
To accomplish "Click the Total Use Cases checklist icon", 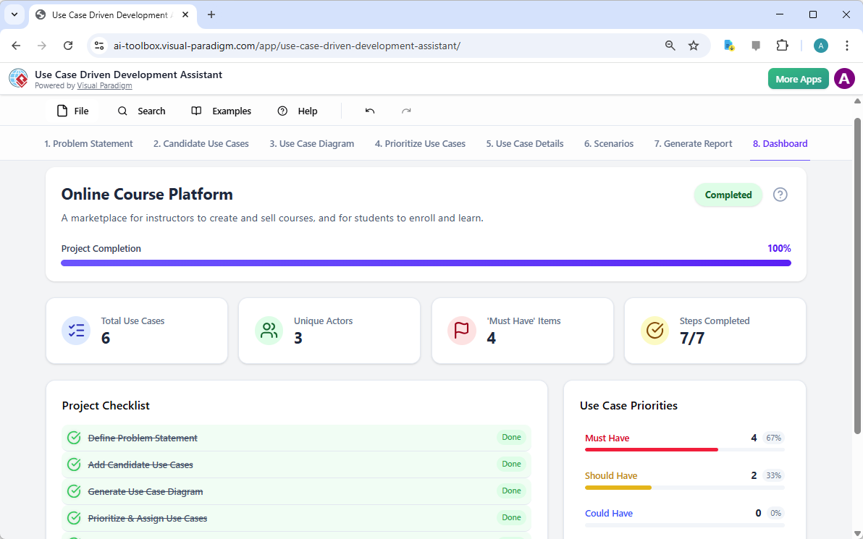I will 76,331.
